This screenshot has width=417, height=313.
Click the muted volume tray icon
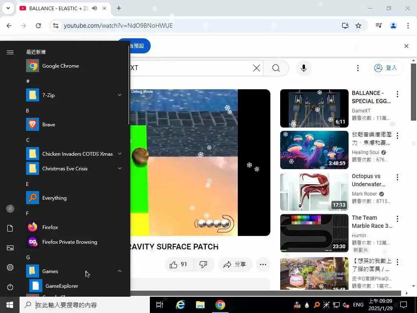pos(346,305)
